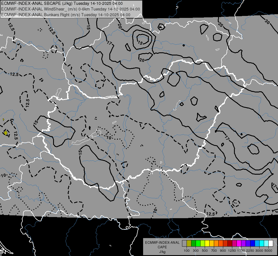
Task: Choose the brick red swatch right of 900
Action: coord(225,243)
